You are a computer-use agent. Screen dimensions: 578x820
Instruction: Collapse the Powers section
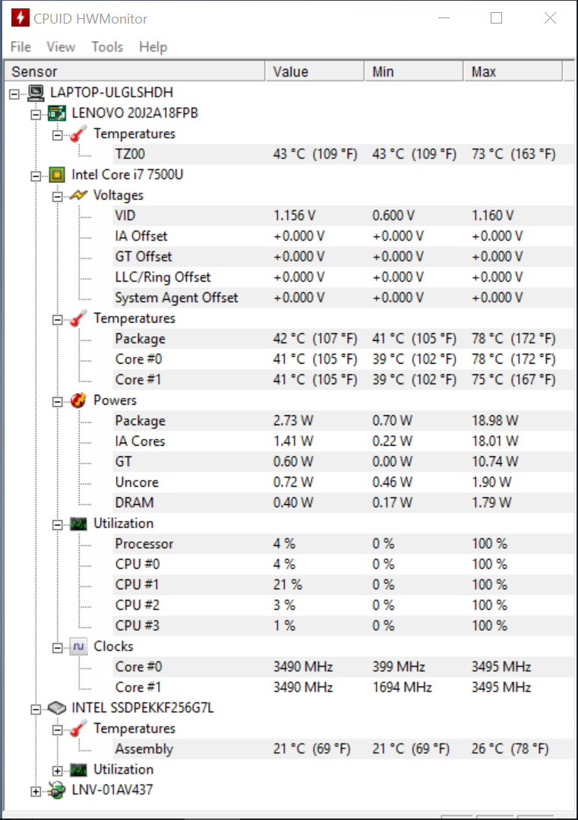pyautogui.click(x=58, y=402)
